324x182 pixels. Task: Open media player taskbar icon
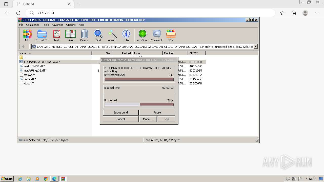37,179
